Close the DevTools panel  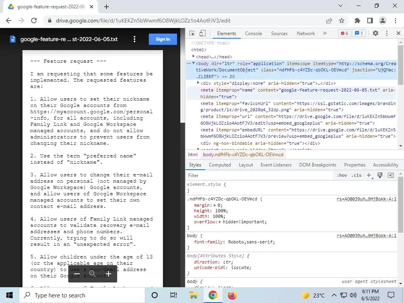point(398,33)
